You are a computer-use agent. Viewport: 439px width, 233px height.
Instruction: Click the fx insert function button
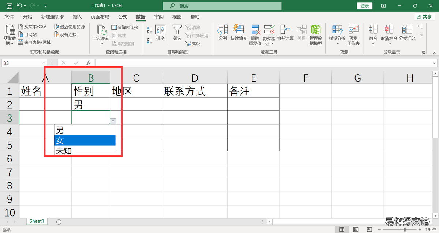point(88,63)
